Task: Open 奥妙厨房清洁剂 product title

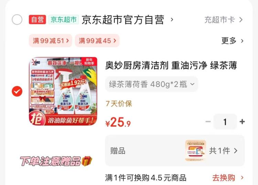Action: (171, 65)
